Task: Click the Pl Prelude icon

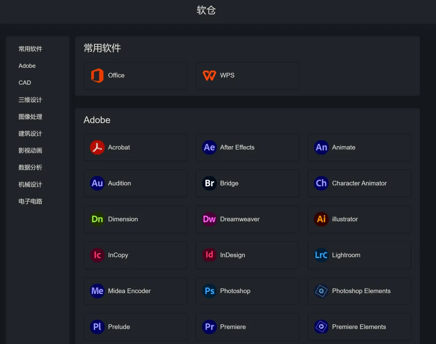Action: click(x=97, y=327)
